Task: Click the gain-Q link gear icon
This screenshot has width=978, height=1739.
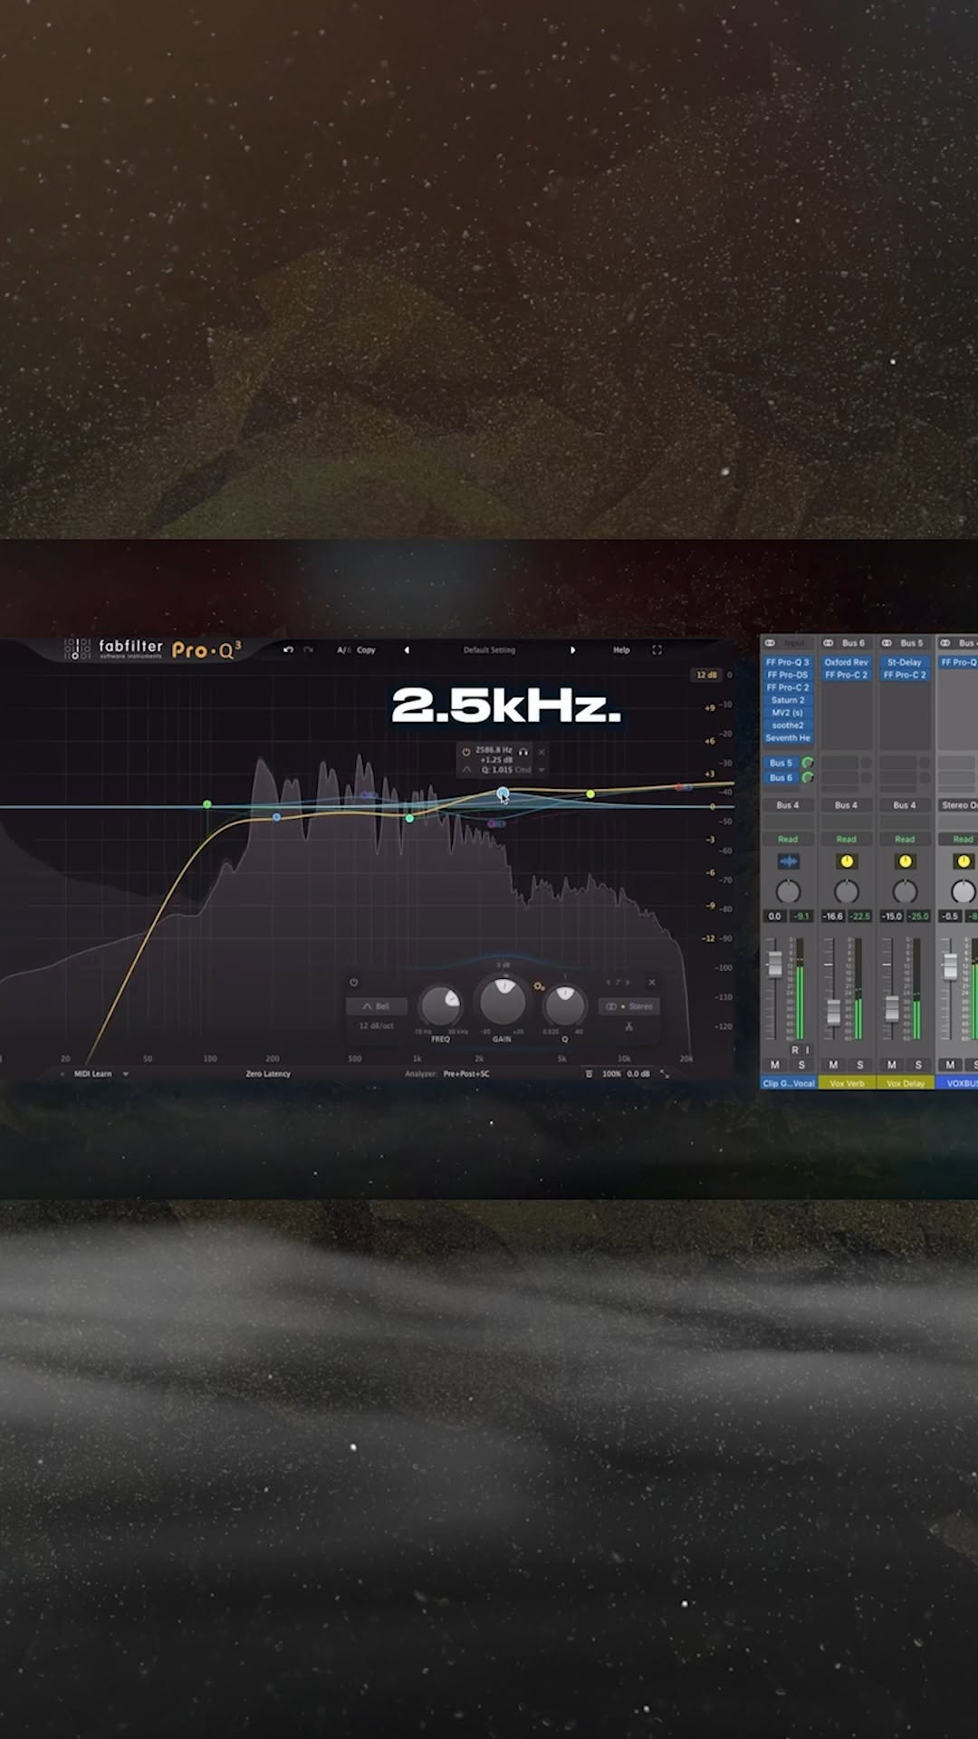Action: [539, 986]
